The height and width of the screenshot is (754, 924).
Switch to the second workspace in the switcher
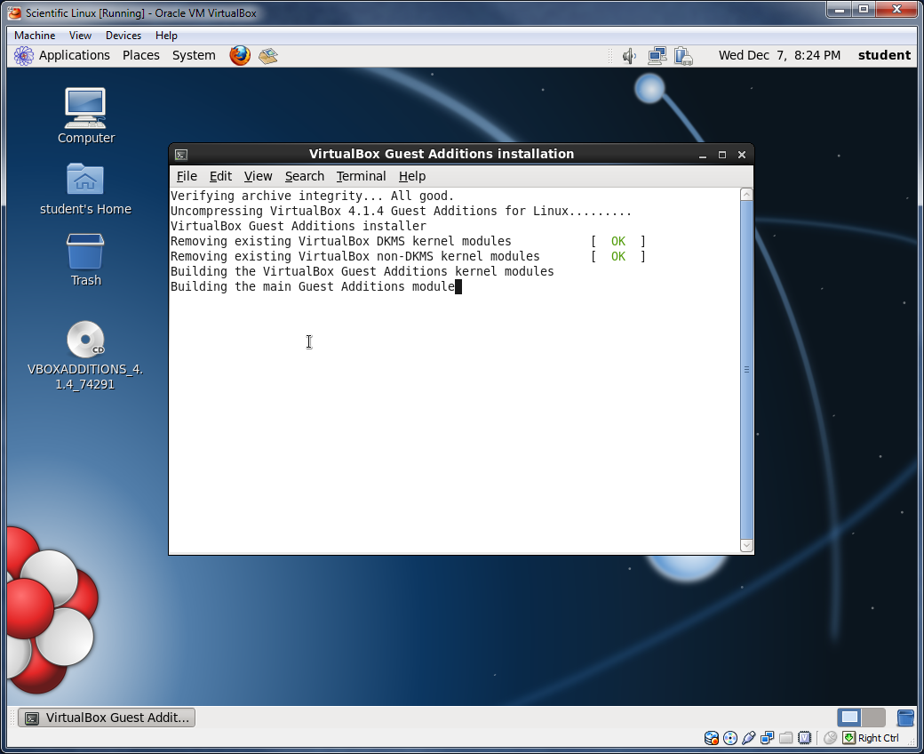tap(873, 718)
